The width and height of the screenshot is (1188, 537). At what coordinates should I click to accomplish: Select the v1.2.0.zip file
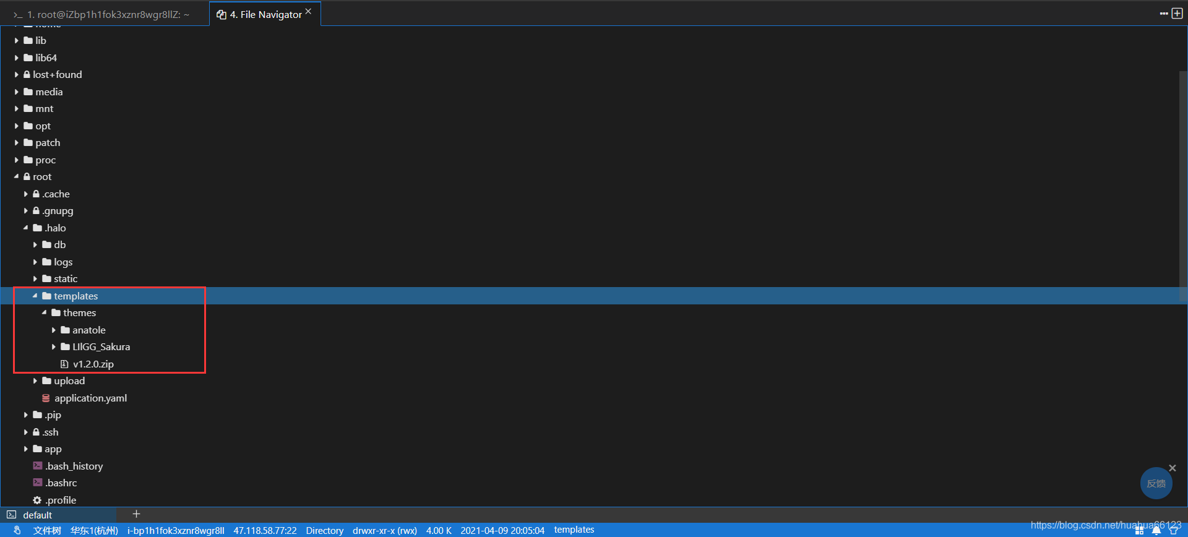(93, 364)
